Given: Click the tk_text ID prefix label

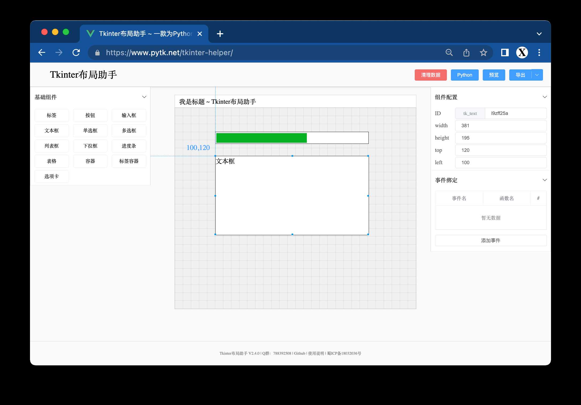Looking at the screenshot, I should [470, 113].
